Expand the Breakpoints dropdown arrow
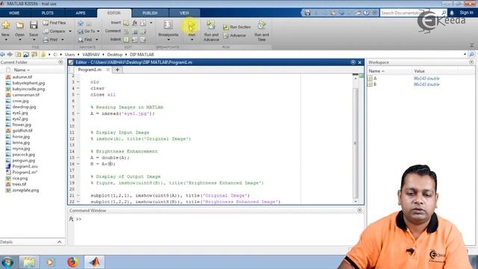This screenshot has height=269, width=478. point(168,40)
